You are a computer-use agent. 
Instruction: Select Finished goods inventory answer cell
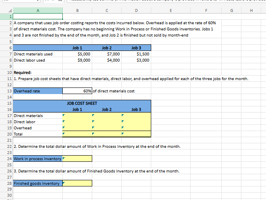pos(77,183)
